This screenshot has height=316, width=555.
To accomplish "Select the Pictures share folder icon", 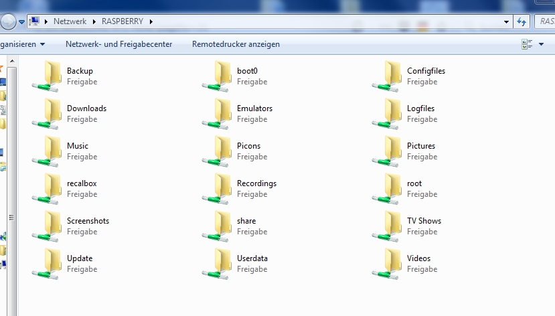I will 386,151.
